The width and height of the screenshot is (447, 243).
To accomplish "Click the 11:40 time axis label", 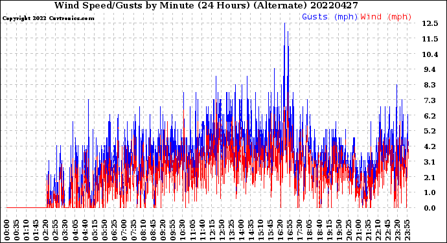I will click(201, 230).
